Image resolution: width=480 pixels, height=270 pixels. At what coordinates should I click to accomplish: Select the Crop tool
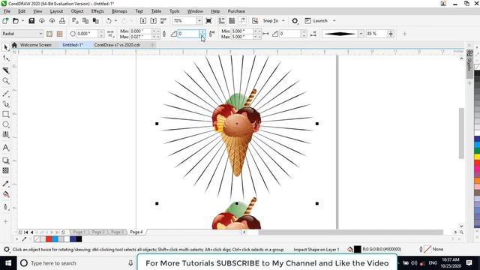pos(5,70)
